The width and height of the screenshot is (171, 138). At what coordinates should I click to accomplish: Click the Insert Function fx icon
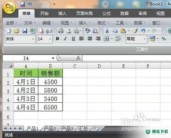[x=78, y=58]
